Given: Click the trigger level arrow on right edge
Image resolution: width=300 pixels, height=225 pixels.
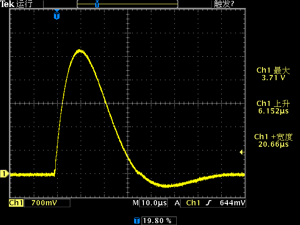Looking at the screenshot, I should 242,152.
